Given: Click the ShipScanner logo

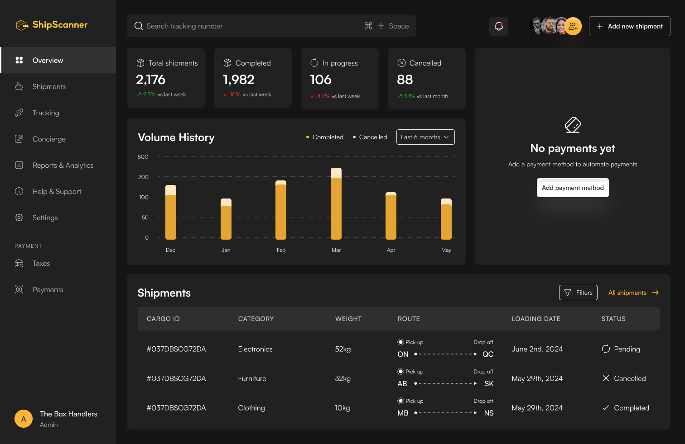Looking at the screenshot, I should pos(52,25).
